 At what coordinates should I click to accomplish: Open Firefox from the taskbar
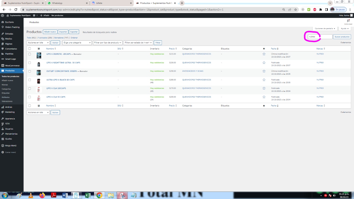pyautogui.click(x=42, y=195)
